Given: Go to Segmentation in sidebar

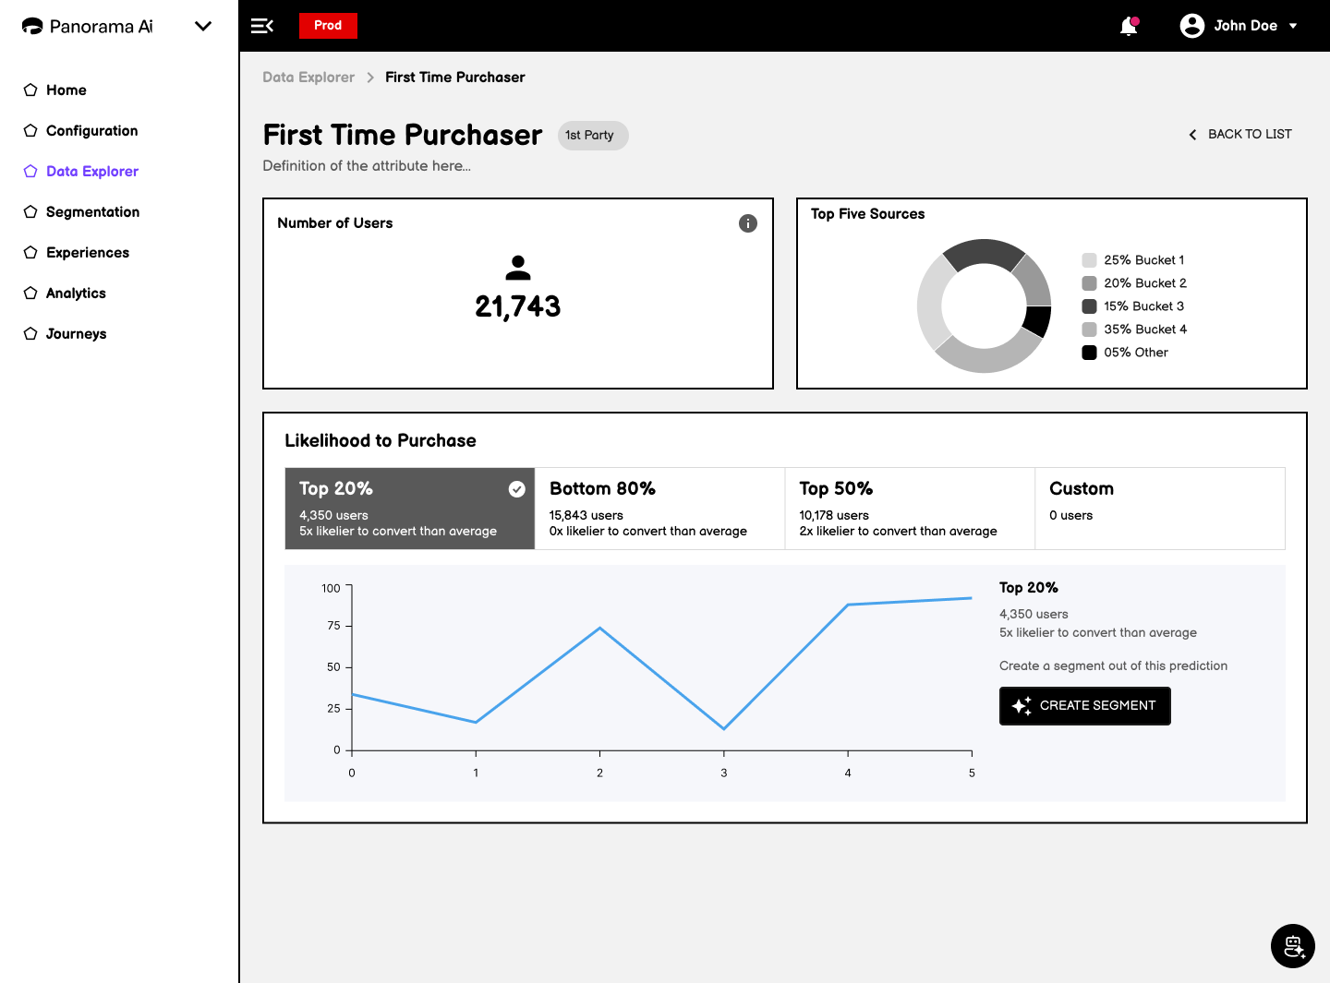Looking at the screenshot, I should [x=92, y=212].
